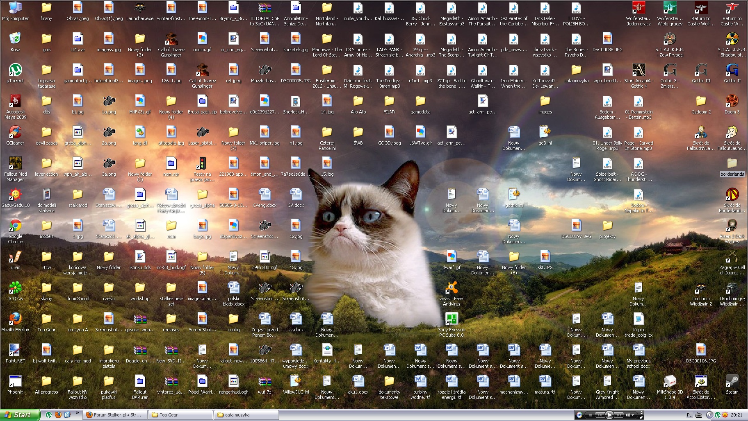The width and height of the screenshot is (748, 421).
Task: Open the Kosz recycle bin
Action: tap(15, 42)
